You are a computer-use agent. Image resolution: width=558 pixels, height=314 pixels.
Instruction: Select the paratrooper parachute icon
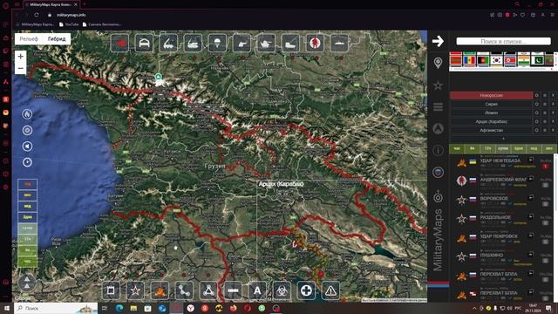(217, 44)
